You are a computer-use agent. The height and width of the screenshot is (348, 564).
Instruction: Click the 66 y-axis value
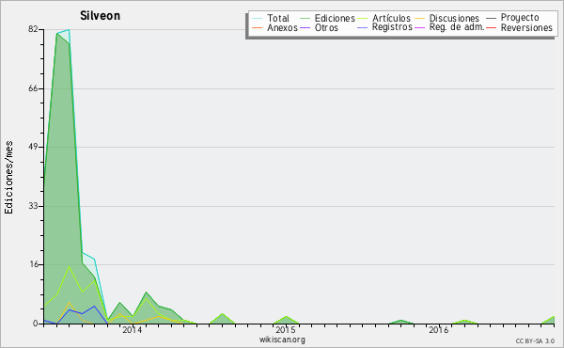pyautogui.click(x=33, y=88)
